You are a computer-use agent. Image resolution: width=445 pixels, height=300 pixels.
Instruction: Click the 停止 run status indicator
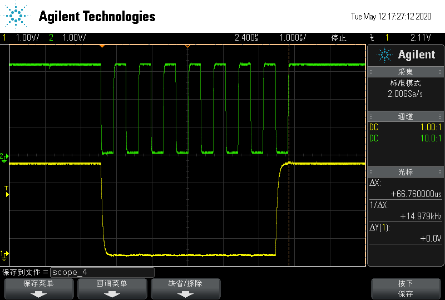[339, 38]
